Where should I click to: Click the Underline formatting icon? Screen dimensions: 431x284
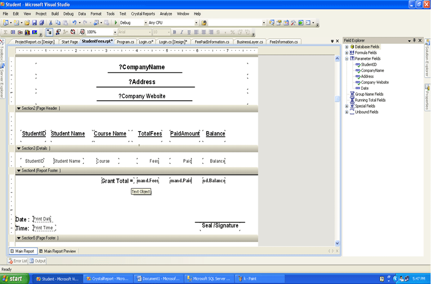coord(189,33)
